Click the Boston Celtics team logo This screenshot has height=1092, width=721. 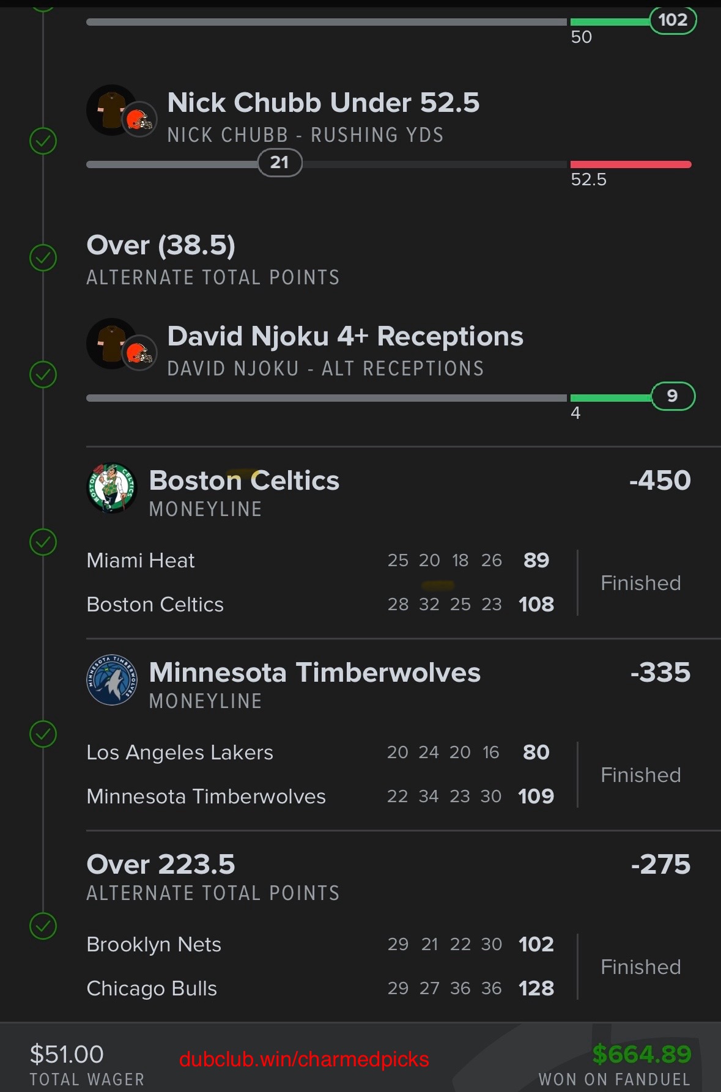coord(111,488)
